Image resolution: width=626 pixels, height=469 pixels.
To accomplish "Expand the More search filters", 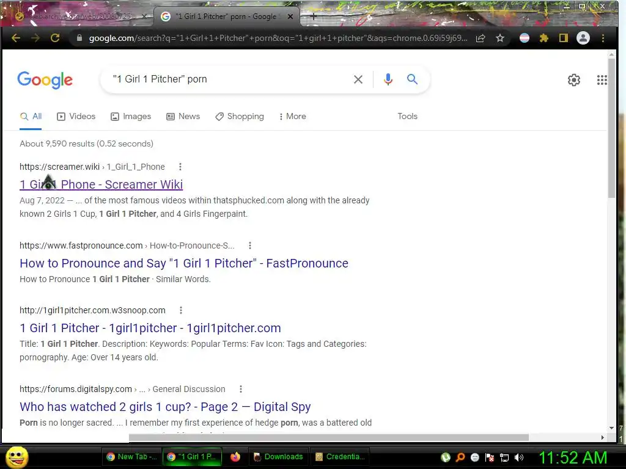I will [x=293, y=117].
